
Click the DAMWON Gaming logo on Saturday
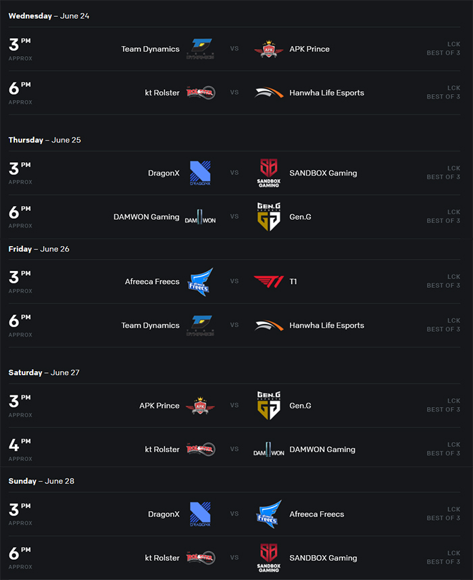pos(269,450)
